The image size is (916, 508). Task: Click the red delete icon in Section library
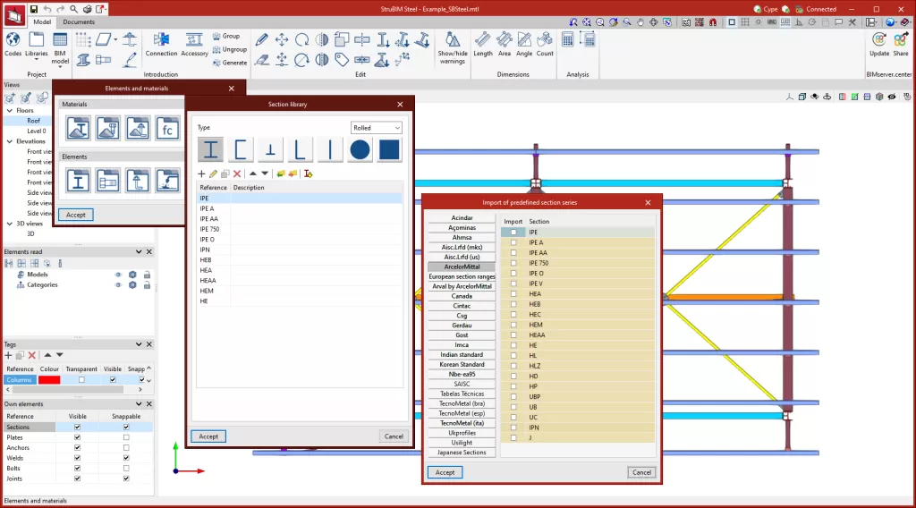pyautogui.click(x=237, y=174)
